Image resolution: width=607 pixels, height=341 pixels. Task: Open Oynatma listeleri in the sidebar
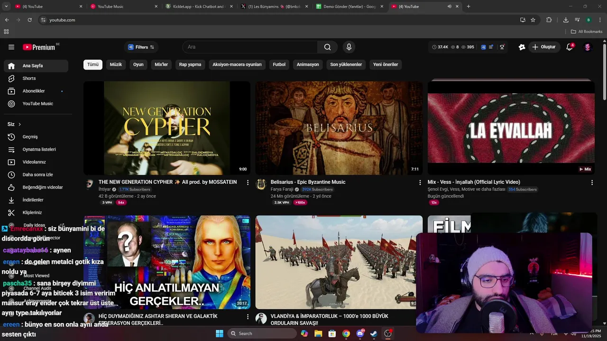36,149
